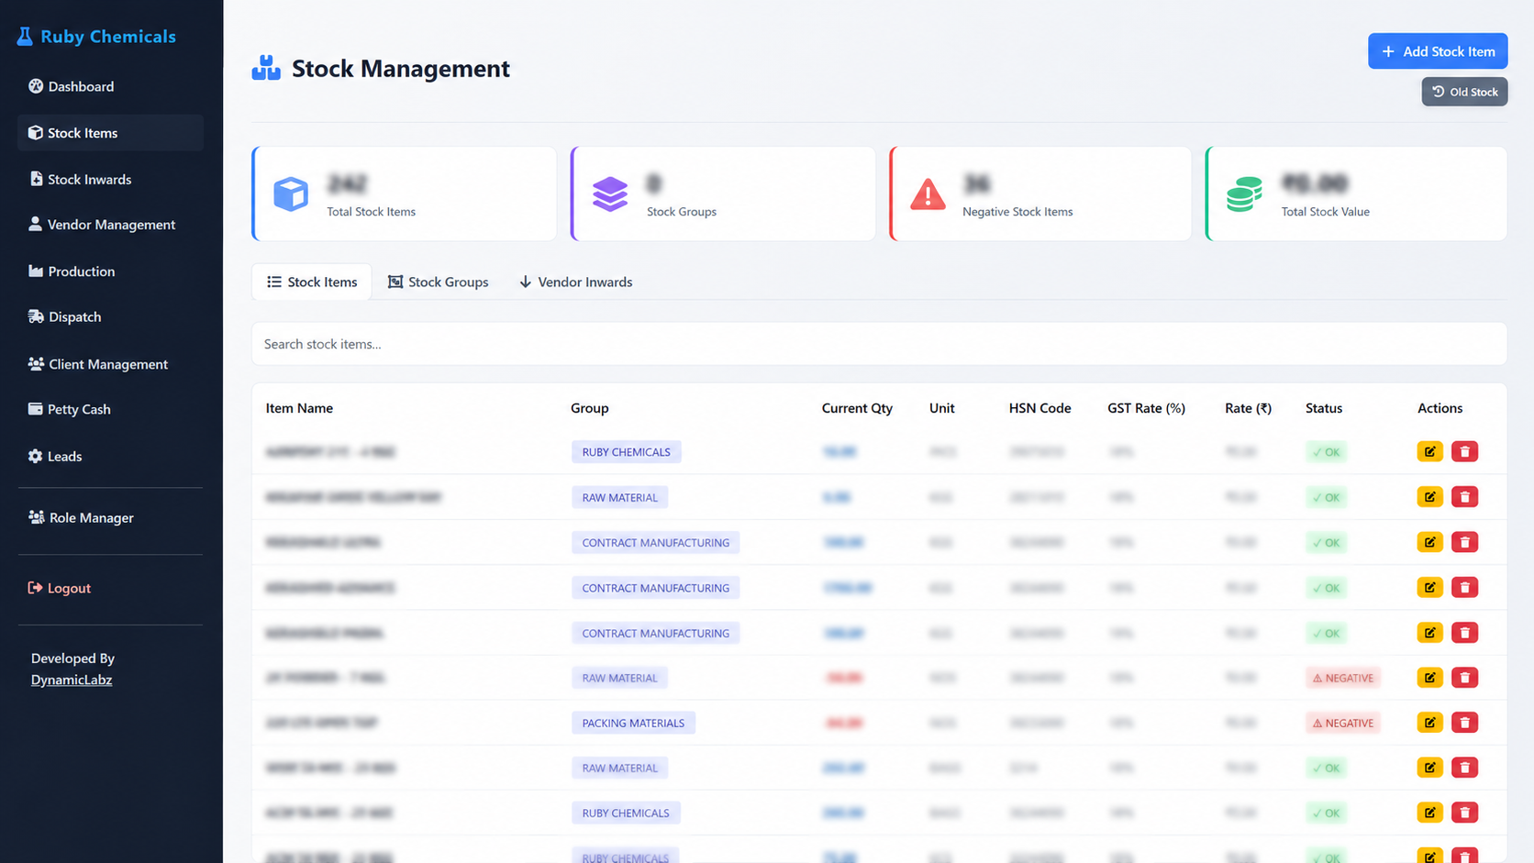Edit the negative RAW MATERIAL row item

pyautogui.click(x=1429, y=678)
